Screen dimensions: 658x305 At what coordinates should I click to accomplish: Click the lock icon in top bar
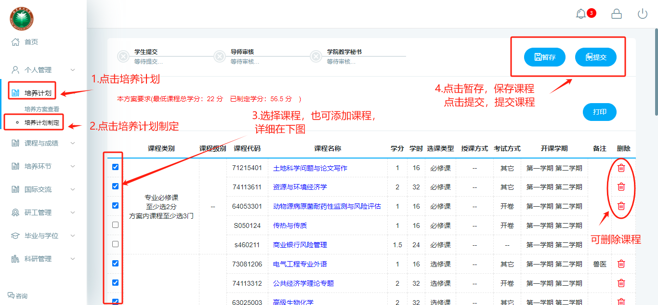(x=617, y=14)
